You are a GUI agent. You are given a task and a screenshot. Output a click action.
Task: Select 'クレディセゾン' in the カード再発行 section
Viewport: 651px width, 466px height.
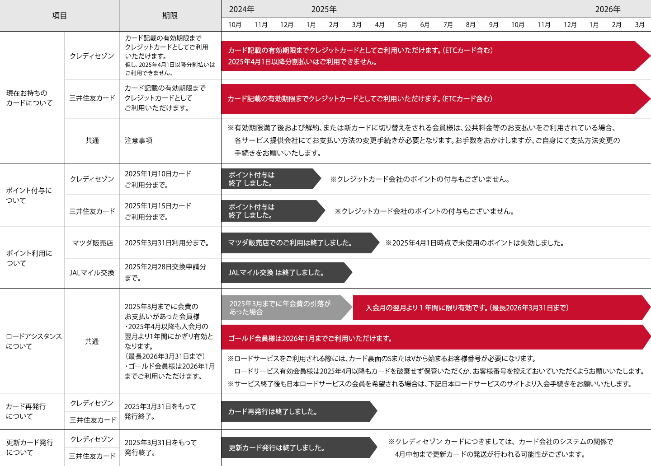(92, 403)
